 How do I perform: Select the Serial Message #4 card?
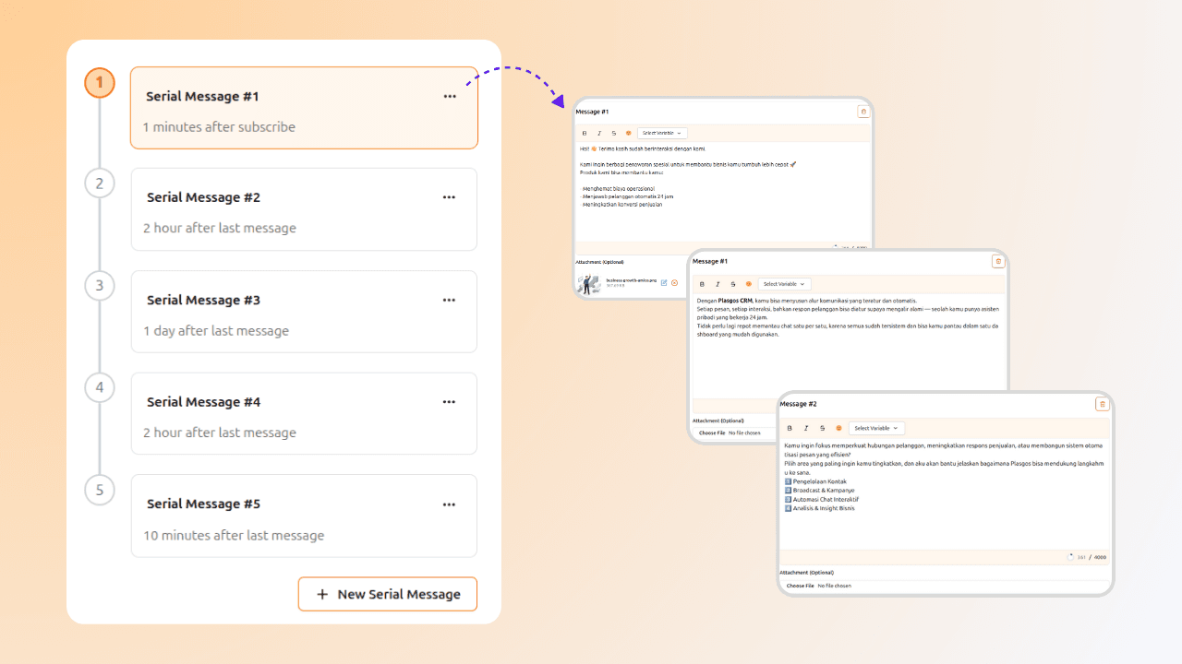coord(304,413)
